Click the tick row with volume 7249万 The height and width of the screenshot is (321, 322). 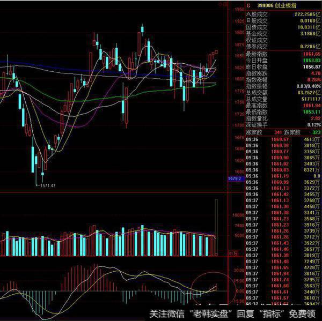coord(283,262)
